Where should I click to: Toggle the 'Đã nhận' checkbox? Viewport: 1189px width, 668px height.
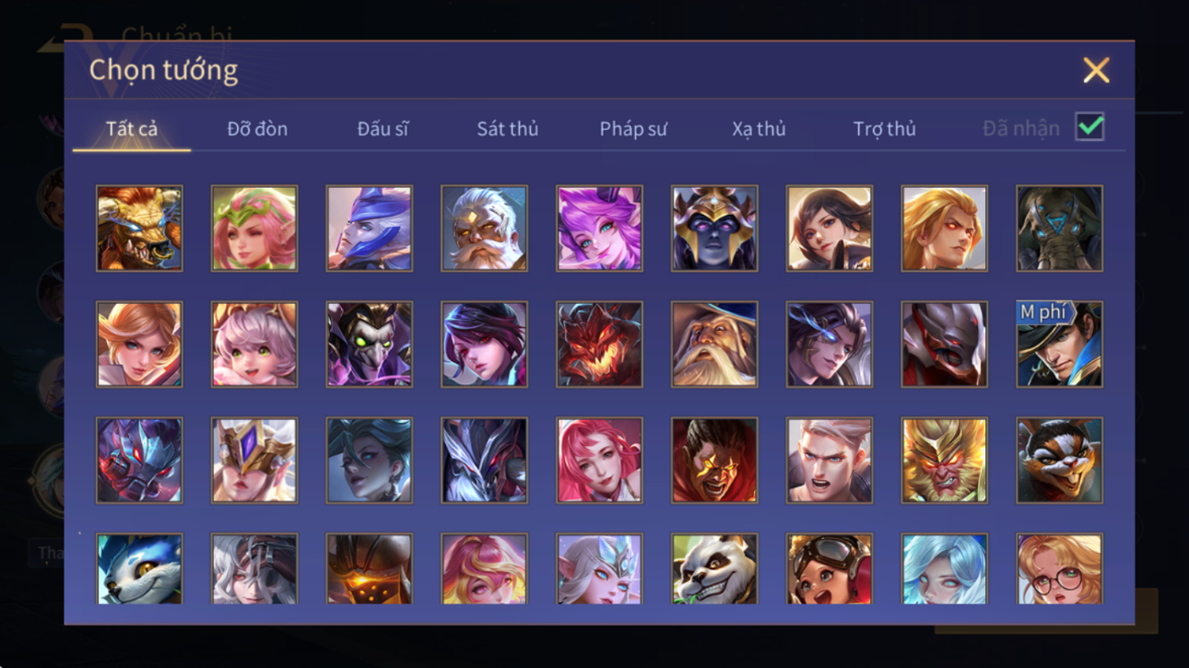tap(1089, 127)
